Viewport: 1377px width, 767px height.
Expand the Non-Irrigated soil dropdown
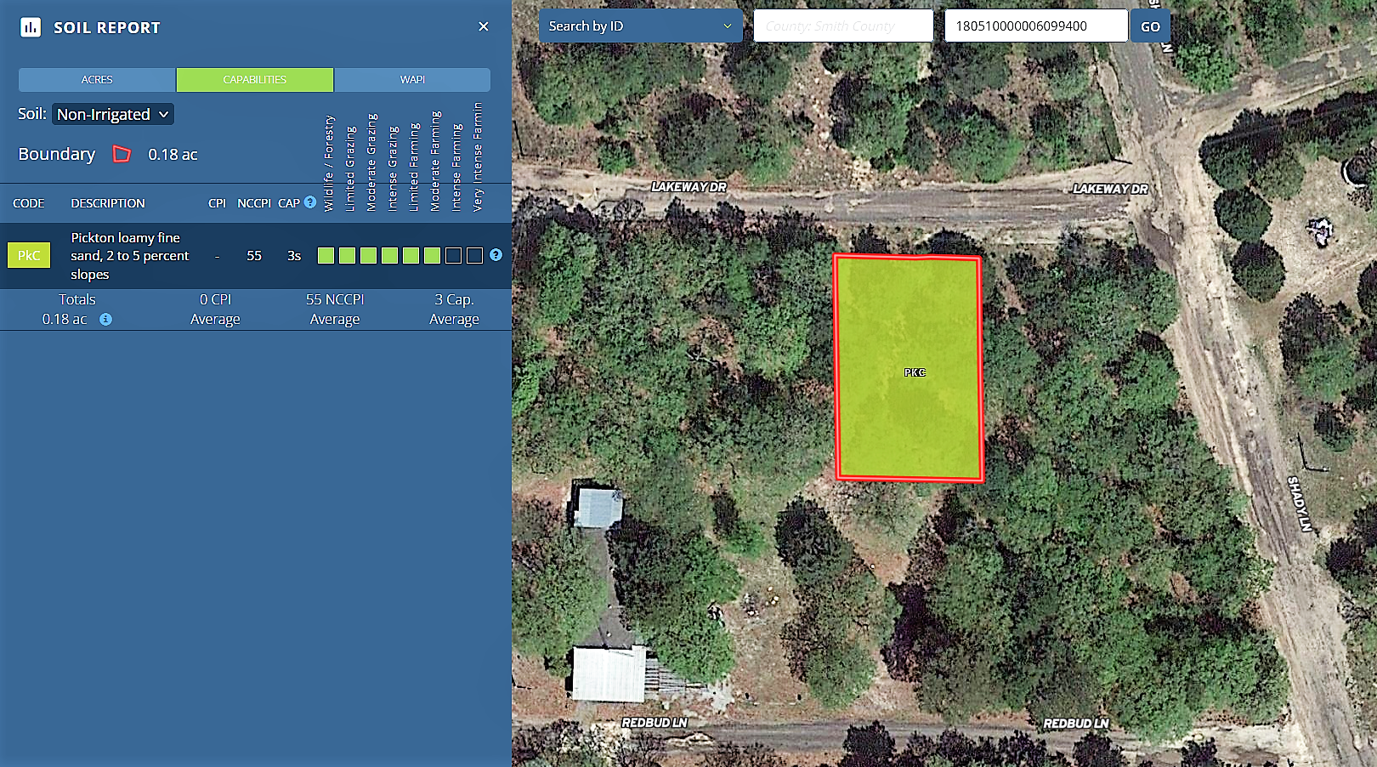click(112, 114)
